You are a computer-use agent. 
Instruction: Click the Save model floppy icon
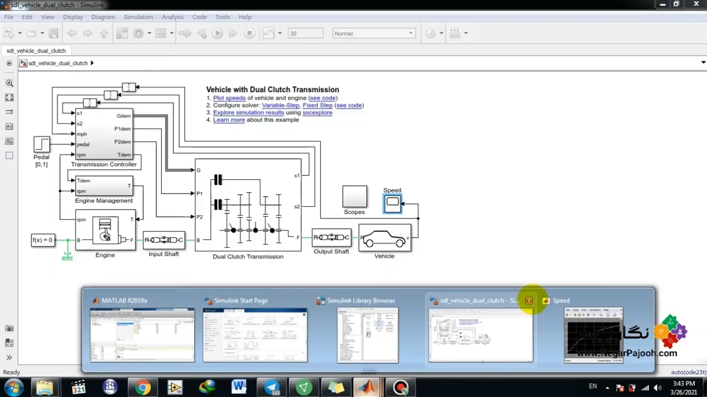[54, 34]
